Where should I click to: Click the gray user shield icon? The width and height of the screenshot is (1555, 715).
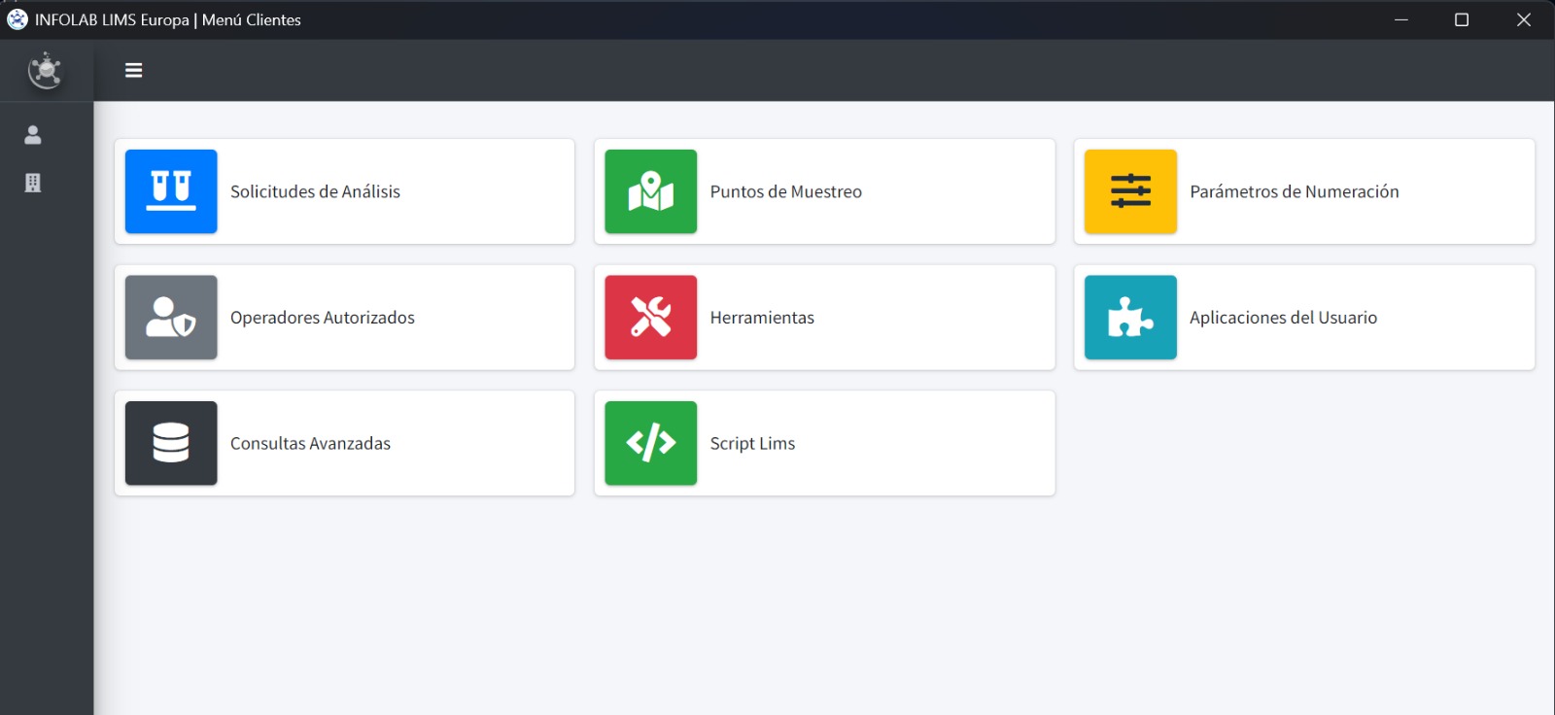click(x=171, y=318)
